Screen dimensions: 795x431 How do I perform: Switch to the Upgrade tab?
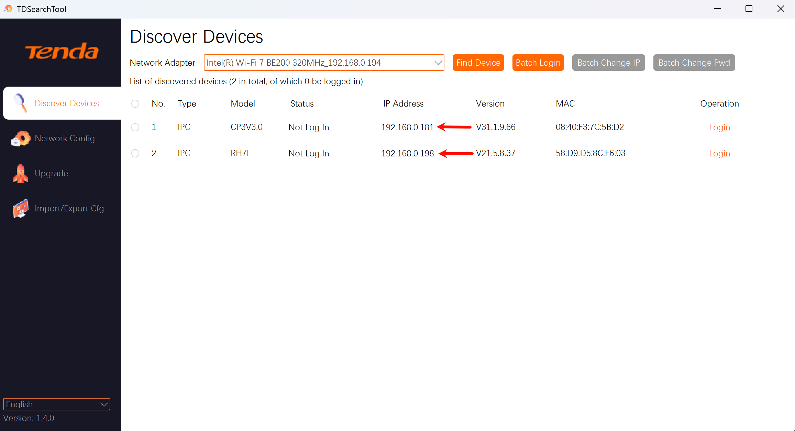point(52,173)
